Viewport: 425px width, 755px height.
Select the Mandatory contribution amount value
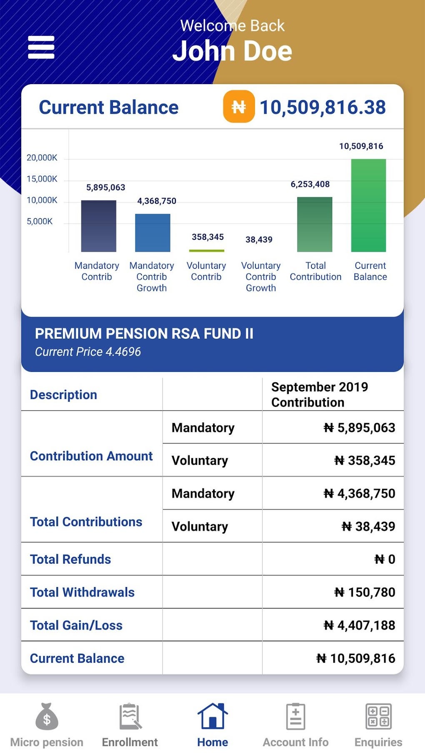[x=361, y=427]
